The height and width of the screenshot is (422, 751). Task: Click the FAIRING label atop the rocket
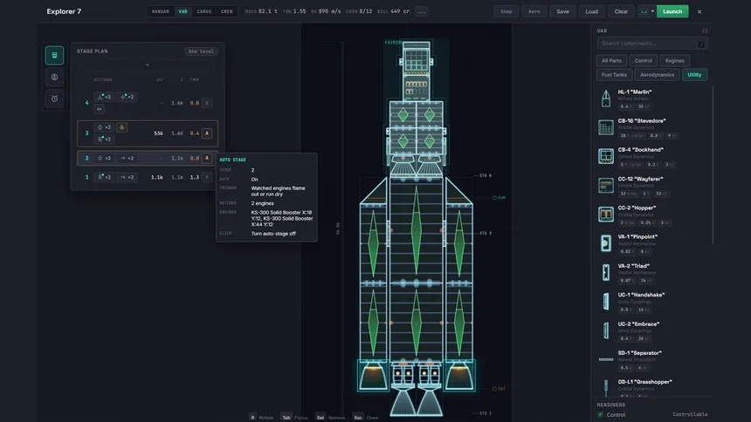[394, 43]
